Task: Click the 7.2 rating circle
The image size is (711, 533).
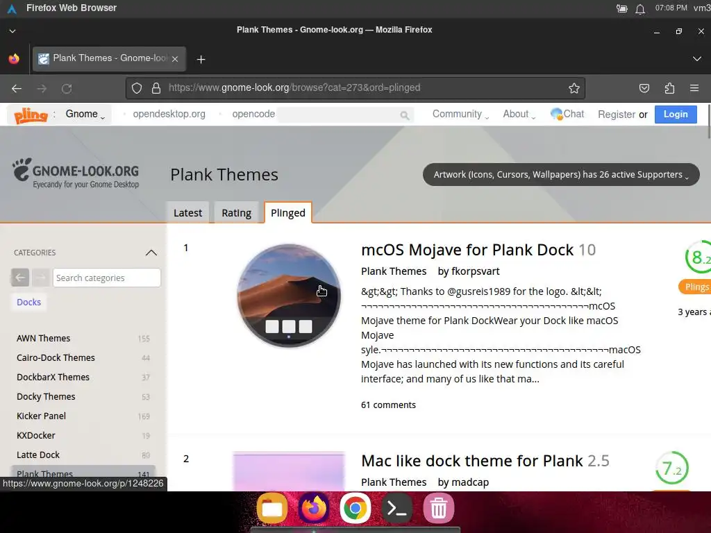Action: click(672, 468)
